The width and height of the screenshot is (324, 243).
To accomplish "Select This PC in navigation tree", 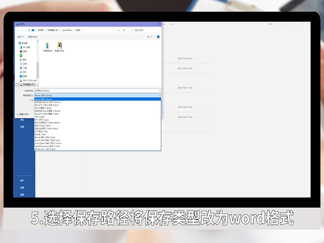I will (23, 43).
